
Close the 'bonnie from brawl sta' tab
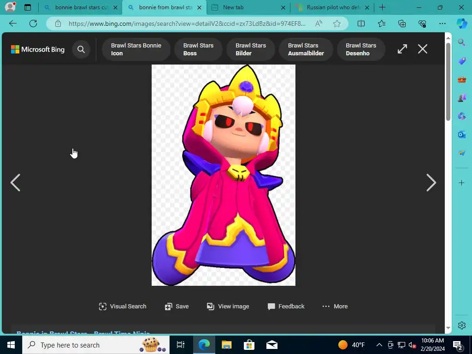pos(199,7)
